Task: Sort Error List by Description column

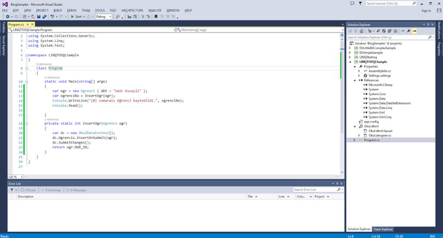Action: pyautogui.click(x=131, y=197)
